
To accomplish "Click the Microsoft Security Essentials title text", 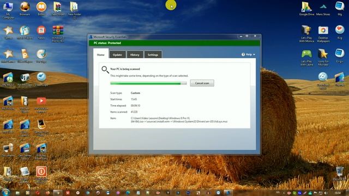I will [x=110, y=37].
